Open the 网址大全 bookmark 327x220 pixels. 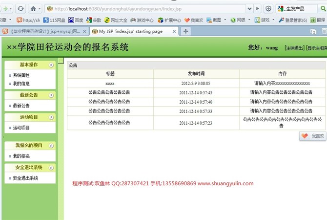pyautogui.click(x=116, y=20)
